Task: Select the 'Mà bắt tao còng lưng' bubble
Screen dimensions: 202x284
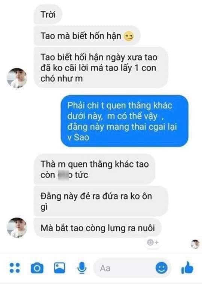Action: 98,228
